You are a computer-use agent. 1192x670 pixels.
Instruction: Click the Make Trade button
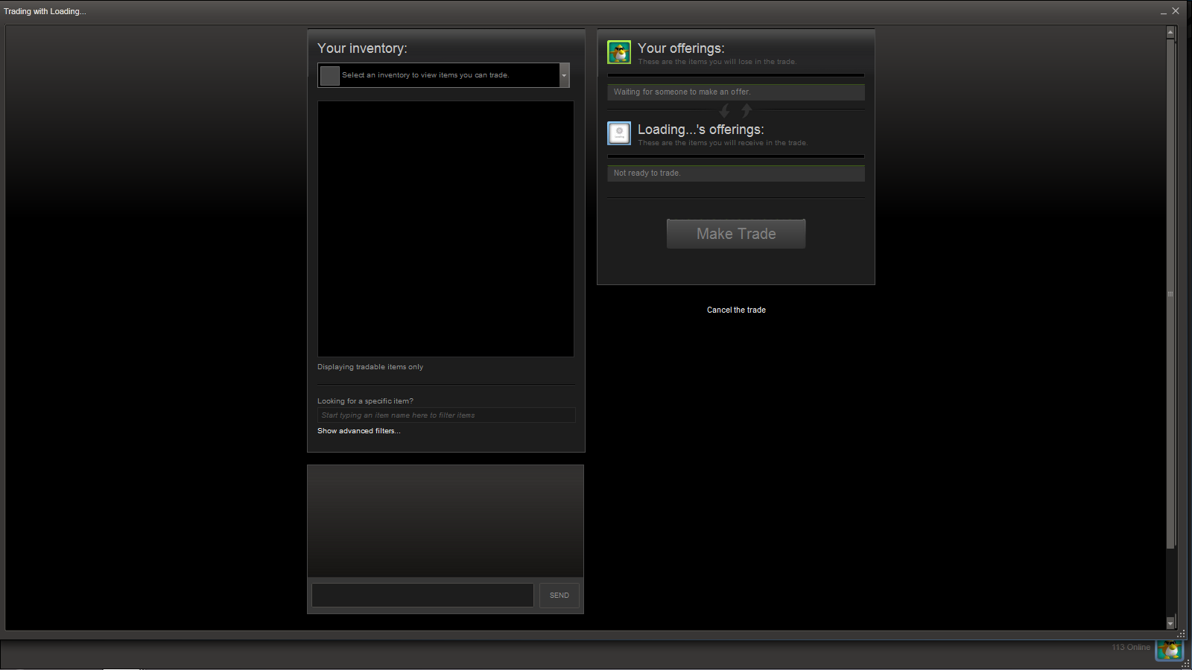click(x=736, y=234)
